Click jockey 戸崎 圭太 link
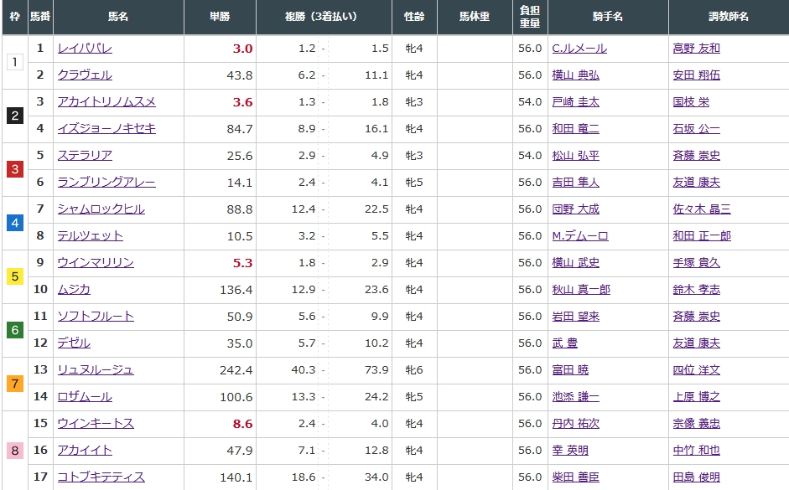 point(575,102)
